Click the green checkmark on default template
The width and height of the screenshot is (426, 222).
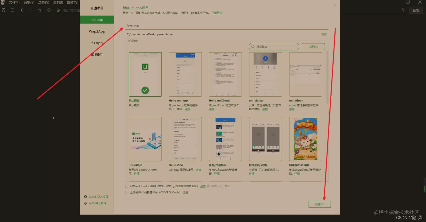(x=145, y=90)
